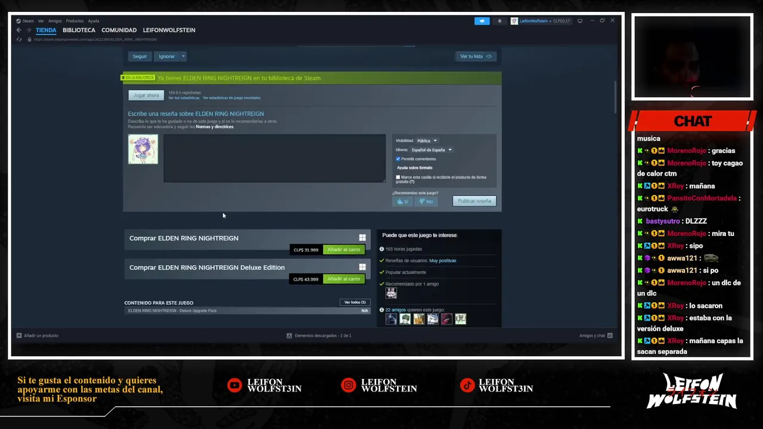Click the Ver tu lista button
763x429 pixels.
[476, 57]
